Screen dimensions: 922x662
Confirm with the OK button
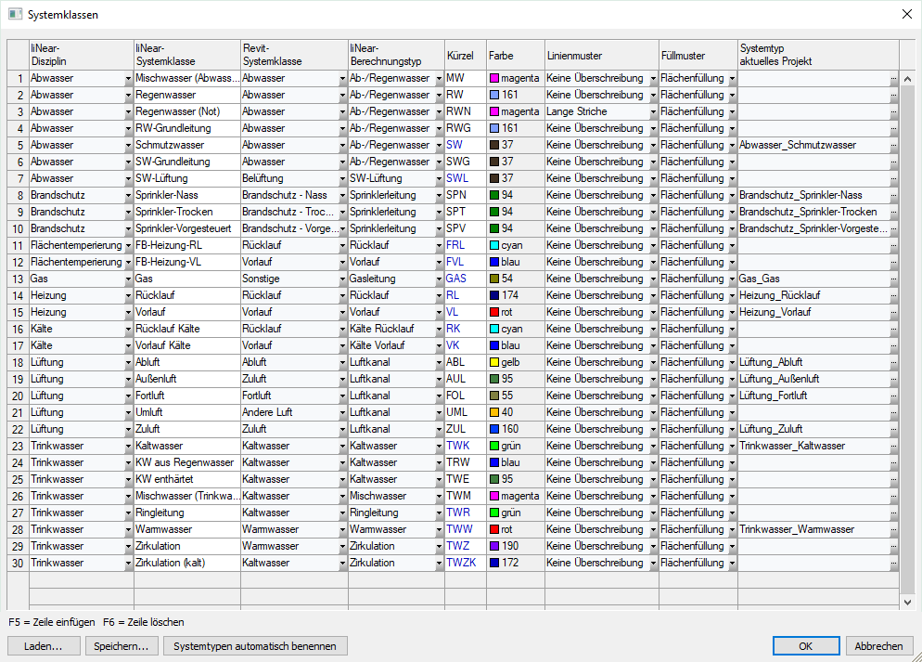(x=805, y=645)
